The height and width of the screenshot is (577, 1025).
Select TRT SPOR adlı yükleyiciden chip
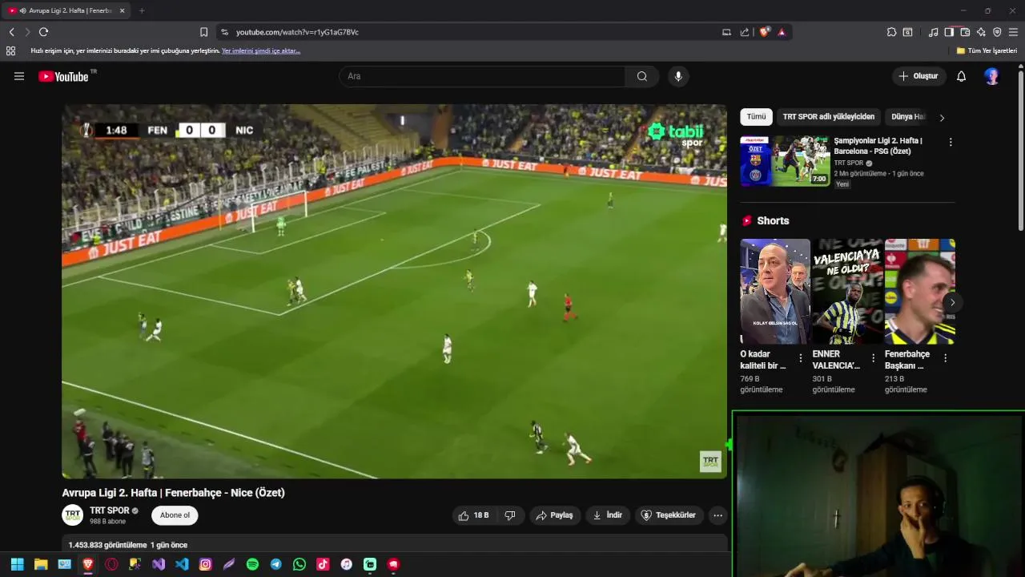[828, 117]
